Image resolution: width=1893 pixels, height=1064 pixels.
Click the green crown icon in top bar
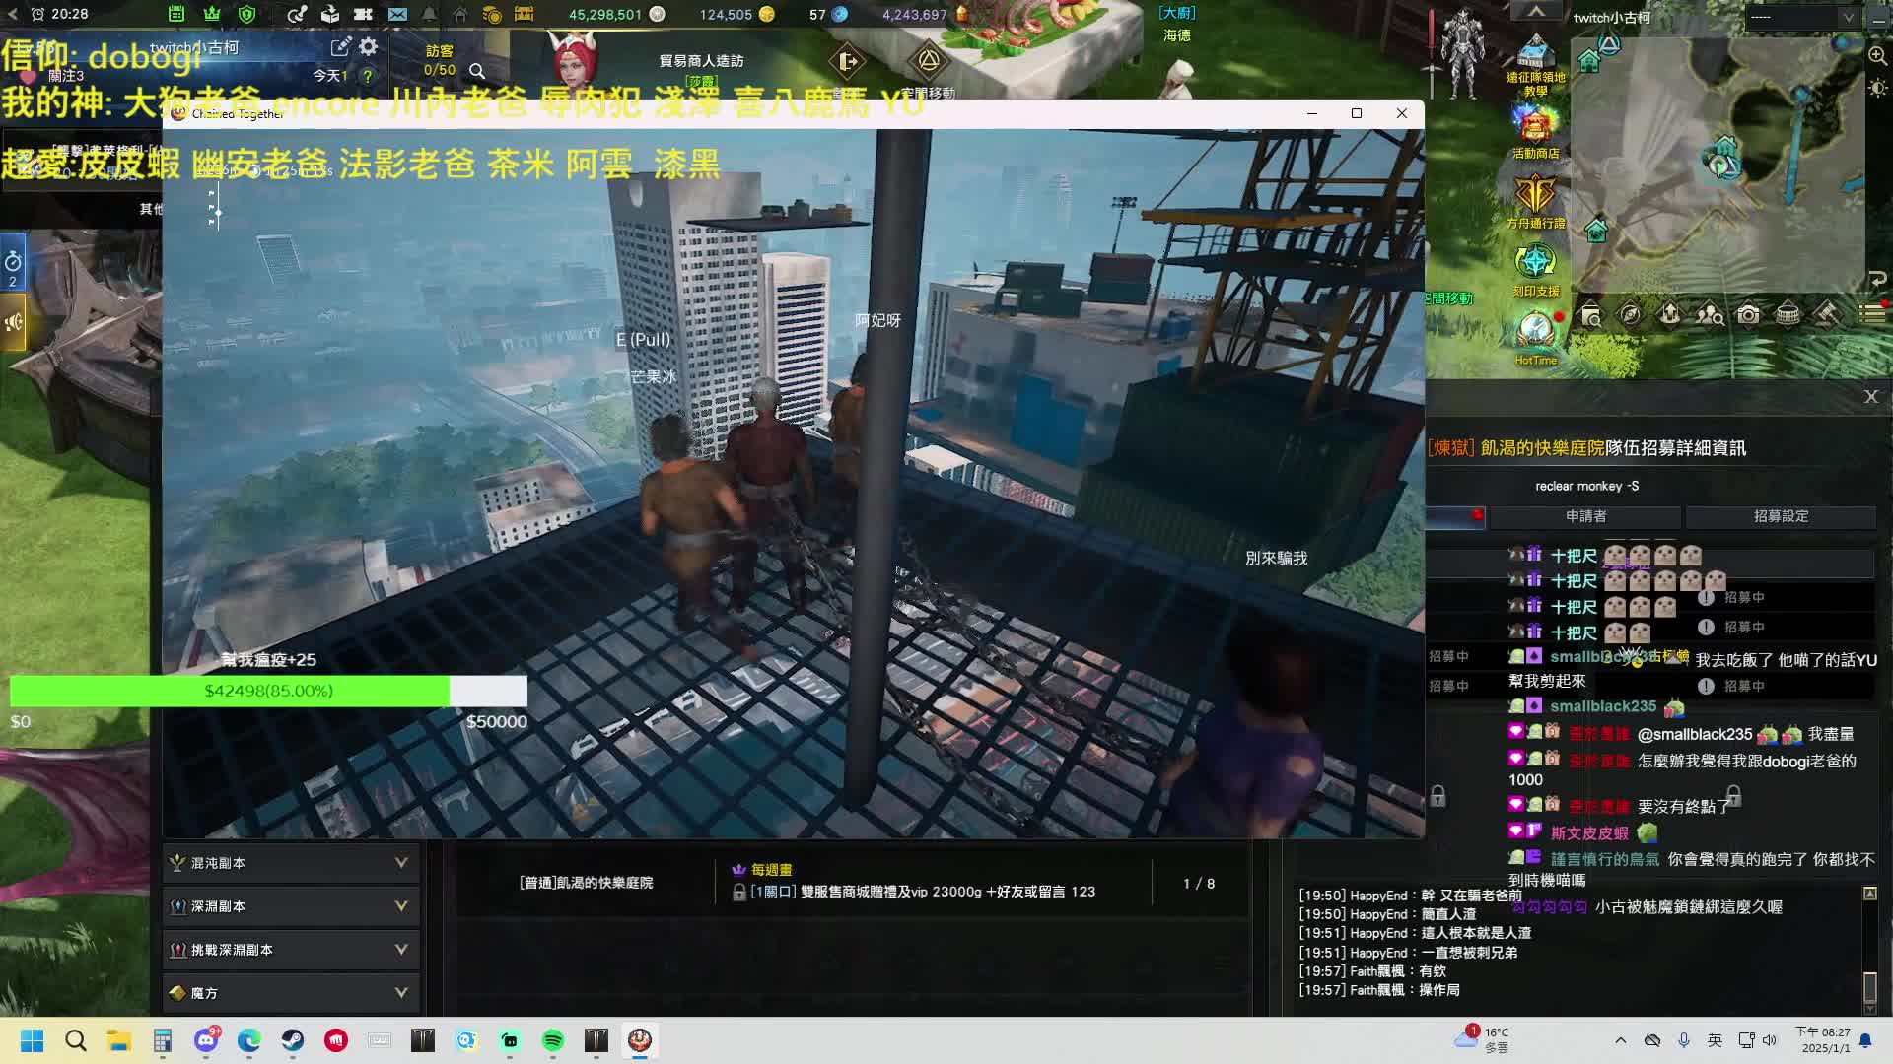212,14
